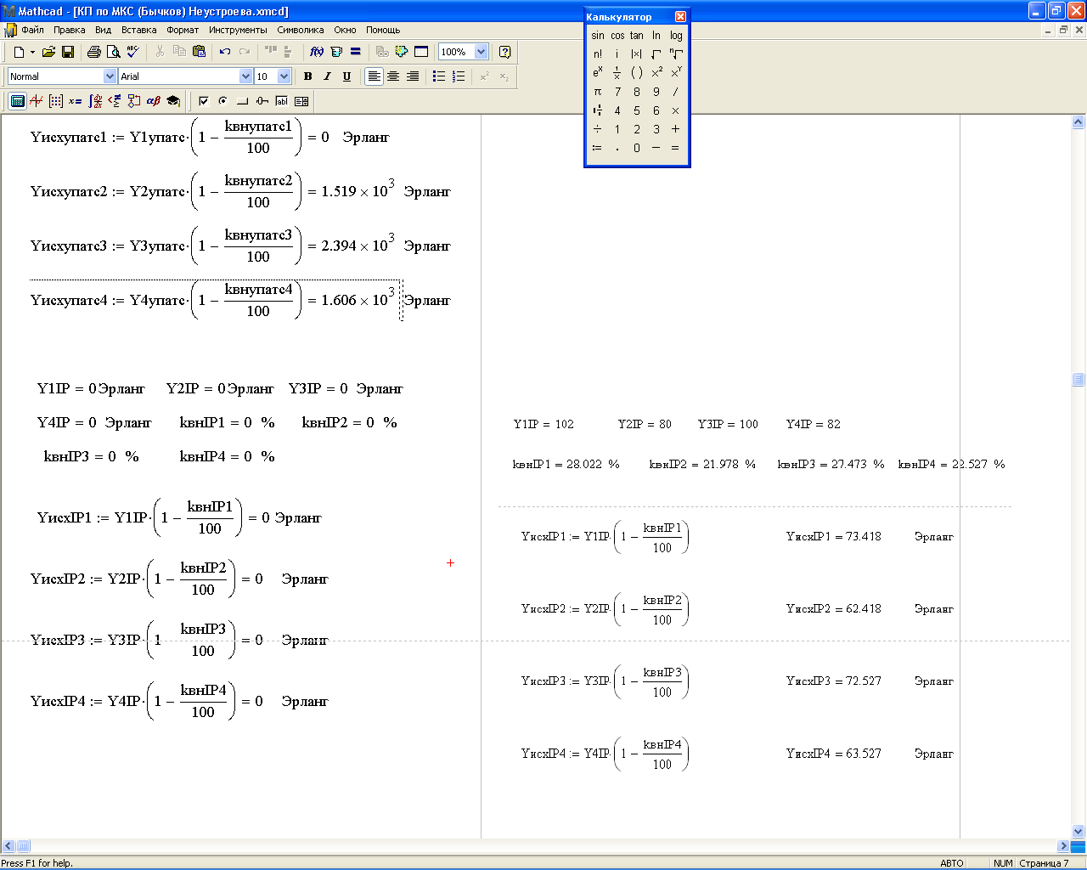The image size is (1087, 870).
Task: Close the Калькулятор palette
Action: (x=680, y=17)
